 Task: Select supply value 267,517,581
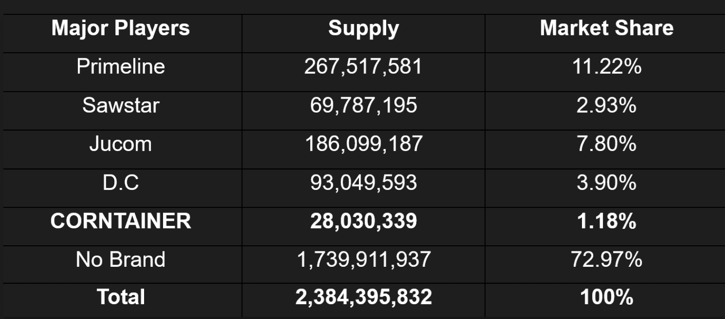364,67
